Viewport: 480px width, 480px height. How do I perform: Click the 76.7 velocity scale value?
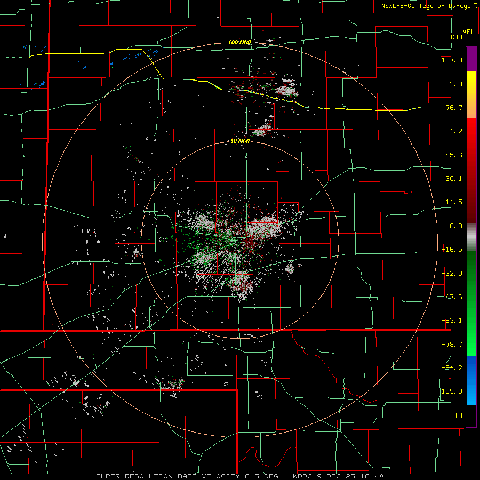point(454,107)
